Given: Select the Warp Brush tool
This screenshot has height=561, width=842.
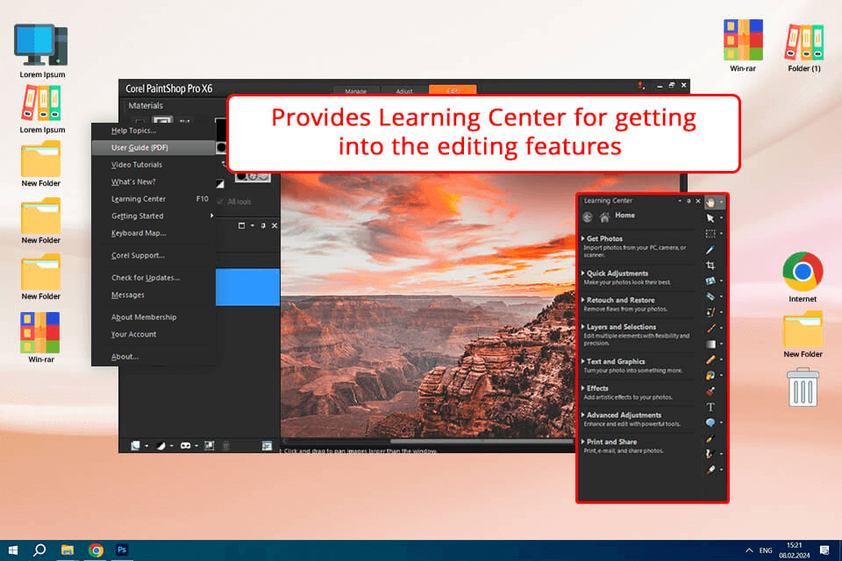Looking at the screenshot, I should click(x=710, y=454).
